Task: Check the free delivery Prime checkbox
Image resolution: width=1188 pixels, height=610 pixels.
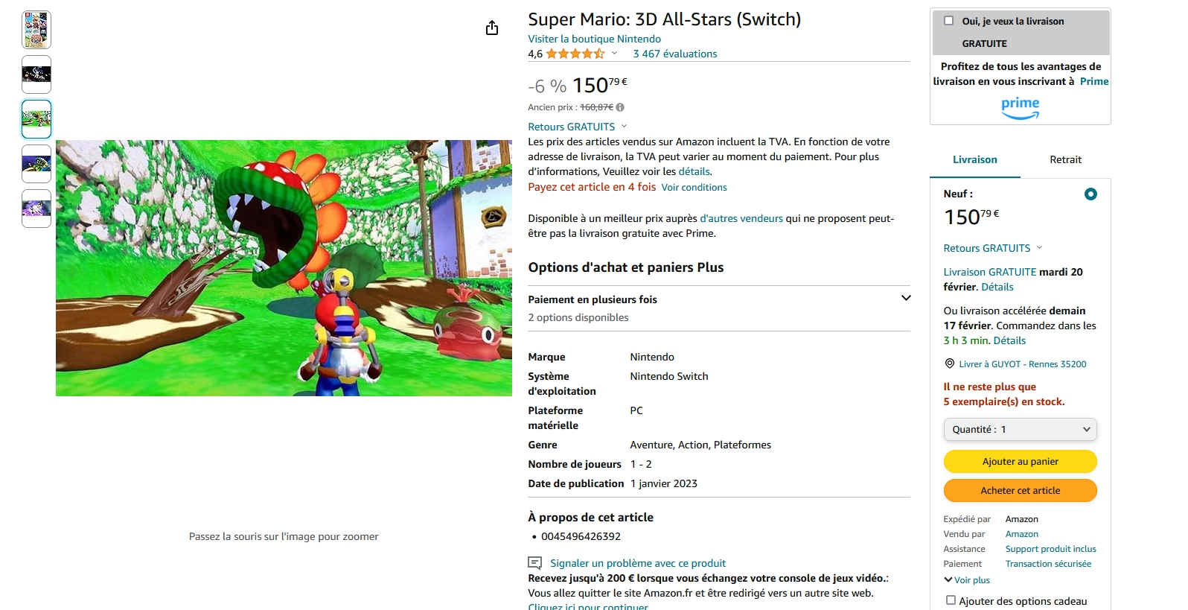Action: coord(948,21)
